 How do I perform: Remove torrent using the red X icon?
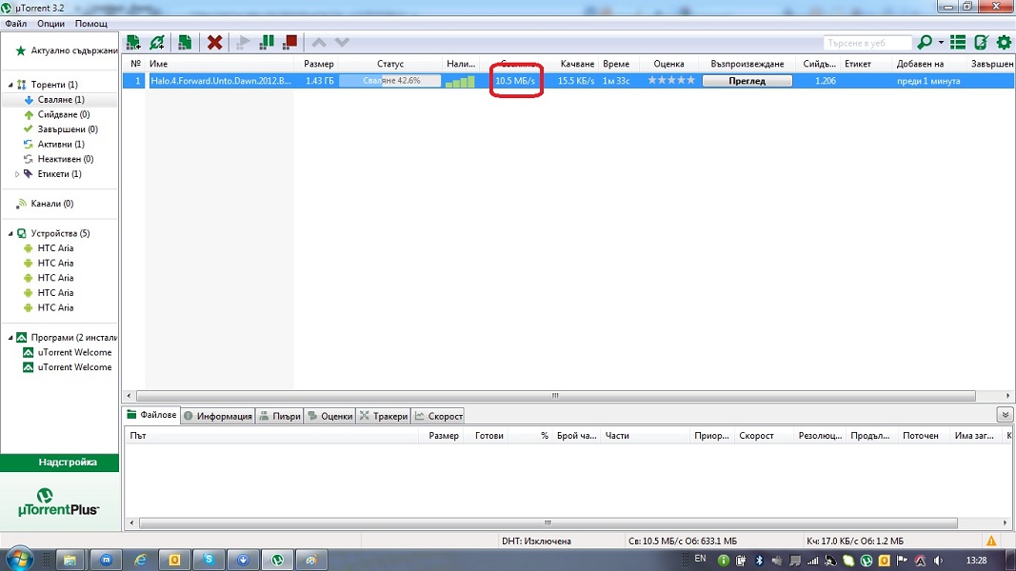[x=215, y=43]
